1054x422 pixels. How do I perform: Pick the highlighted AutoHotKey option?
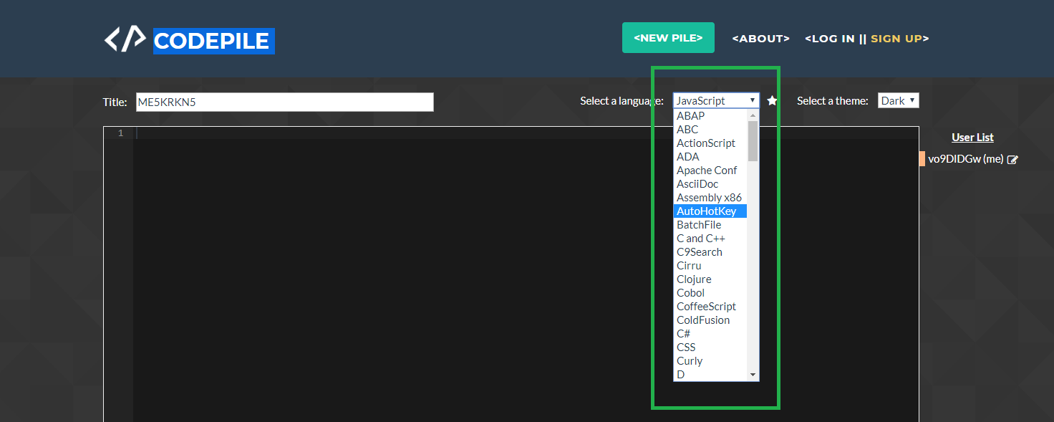[x=710, y=211]
